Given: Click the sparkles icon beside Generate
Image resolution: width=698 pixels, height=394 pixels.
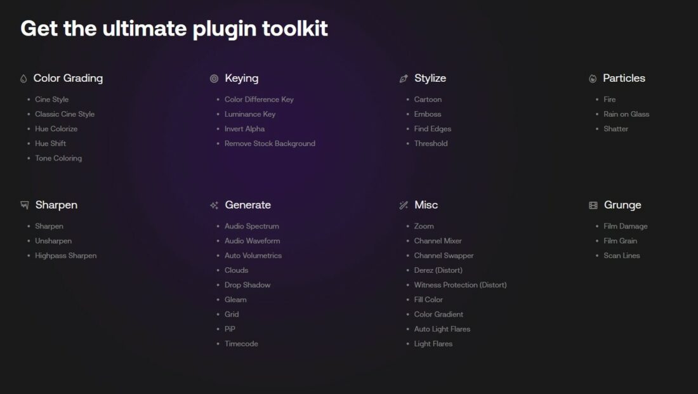Looking at the screenshot, I should coord(214,206).
